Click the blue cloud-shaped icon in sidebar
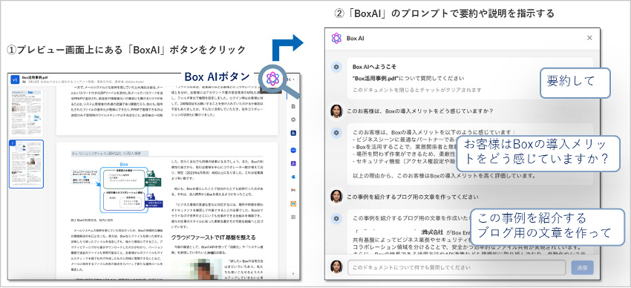This screenshot has height=288, width=631. tap(293, 177)
